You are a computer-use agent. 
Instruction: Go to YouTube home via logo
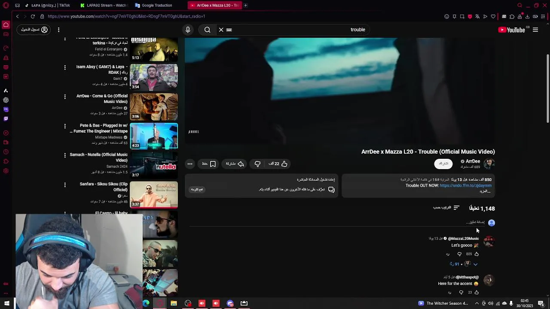[511, 30]
